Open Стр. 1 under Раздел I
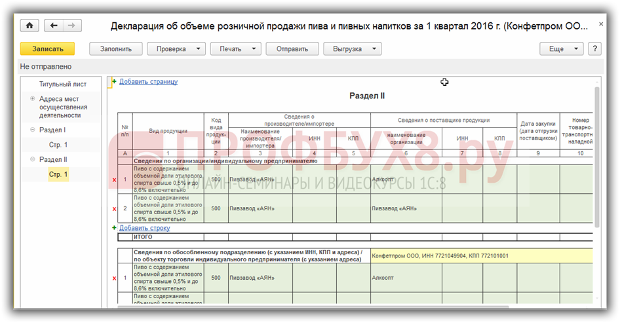Screen dimensions: 620x323 tap(58, 145)
